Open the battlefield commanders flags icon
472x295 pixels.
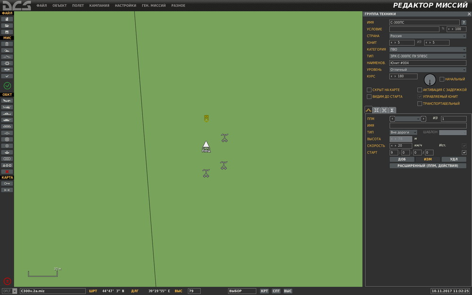pyautogui.click(x=7, y=70)
